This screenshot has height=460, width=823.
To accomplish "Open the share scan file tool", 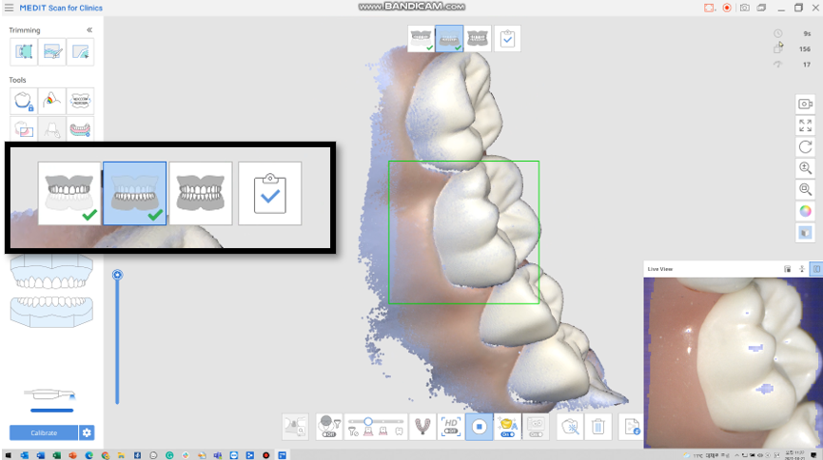I will tap(632, 427).
